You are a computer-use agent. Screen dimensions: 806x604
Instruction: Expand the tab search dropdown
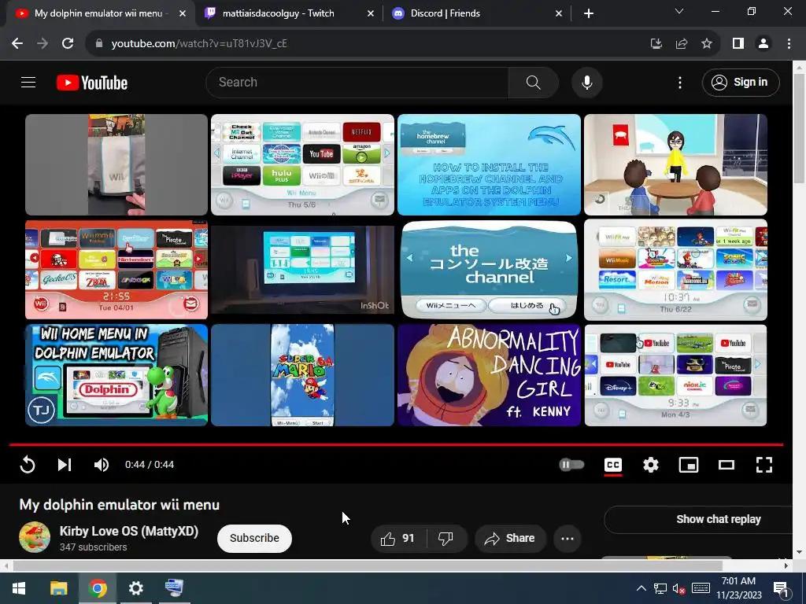pyautogui.click(x=679, y=11)
